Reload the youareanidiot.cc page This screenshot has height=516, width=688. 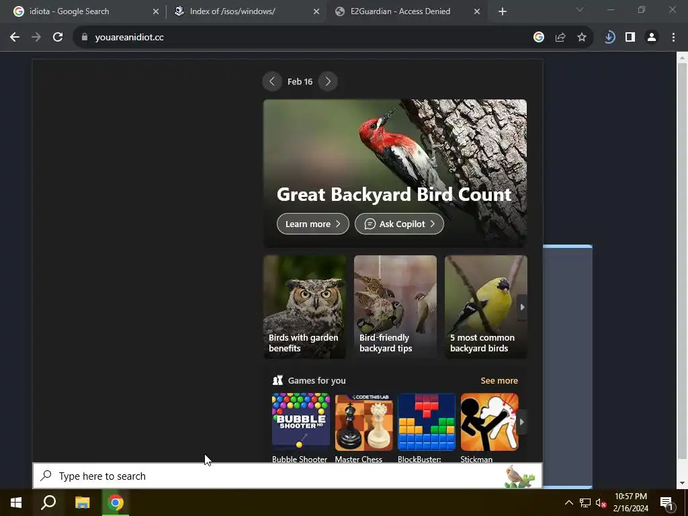[x=58, y=38]
